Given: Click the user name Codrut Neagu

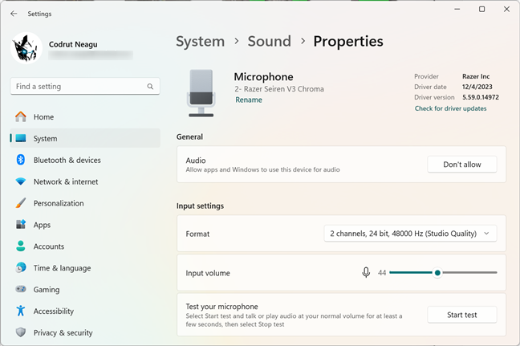Looking at the screenshot, I should coord(73,44).
